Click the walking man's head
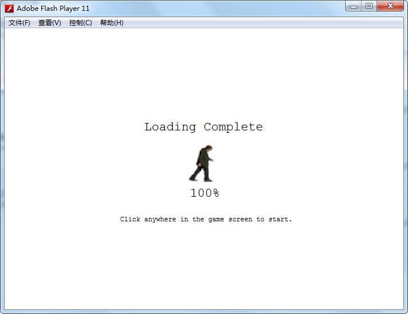The width and height of the screenshot is (408, 314). pos(209,148)
